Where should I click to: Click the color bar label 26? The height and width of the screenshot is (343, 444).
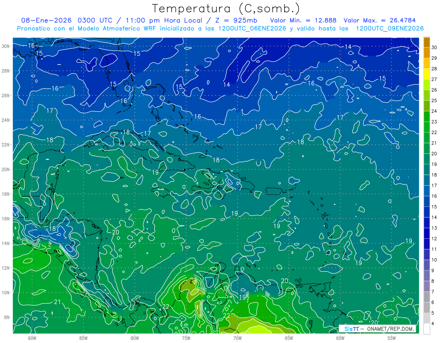[434, 90]
